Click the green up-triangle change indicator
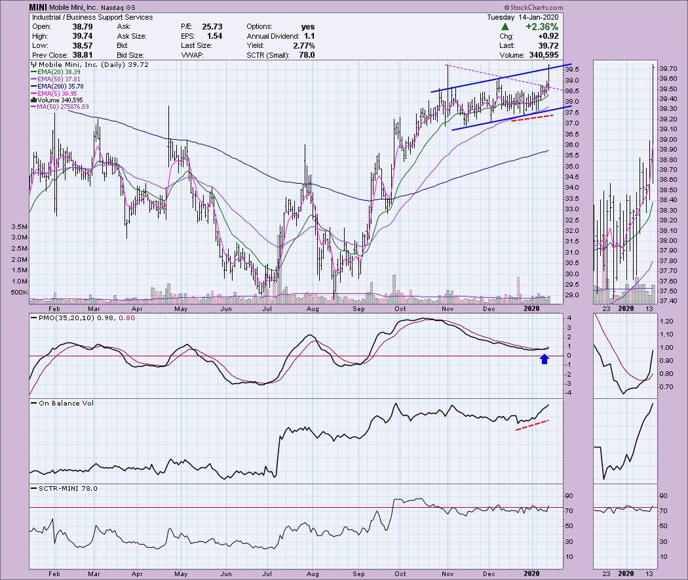 click(505, 27)
